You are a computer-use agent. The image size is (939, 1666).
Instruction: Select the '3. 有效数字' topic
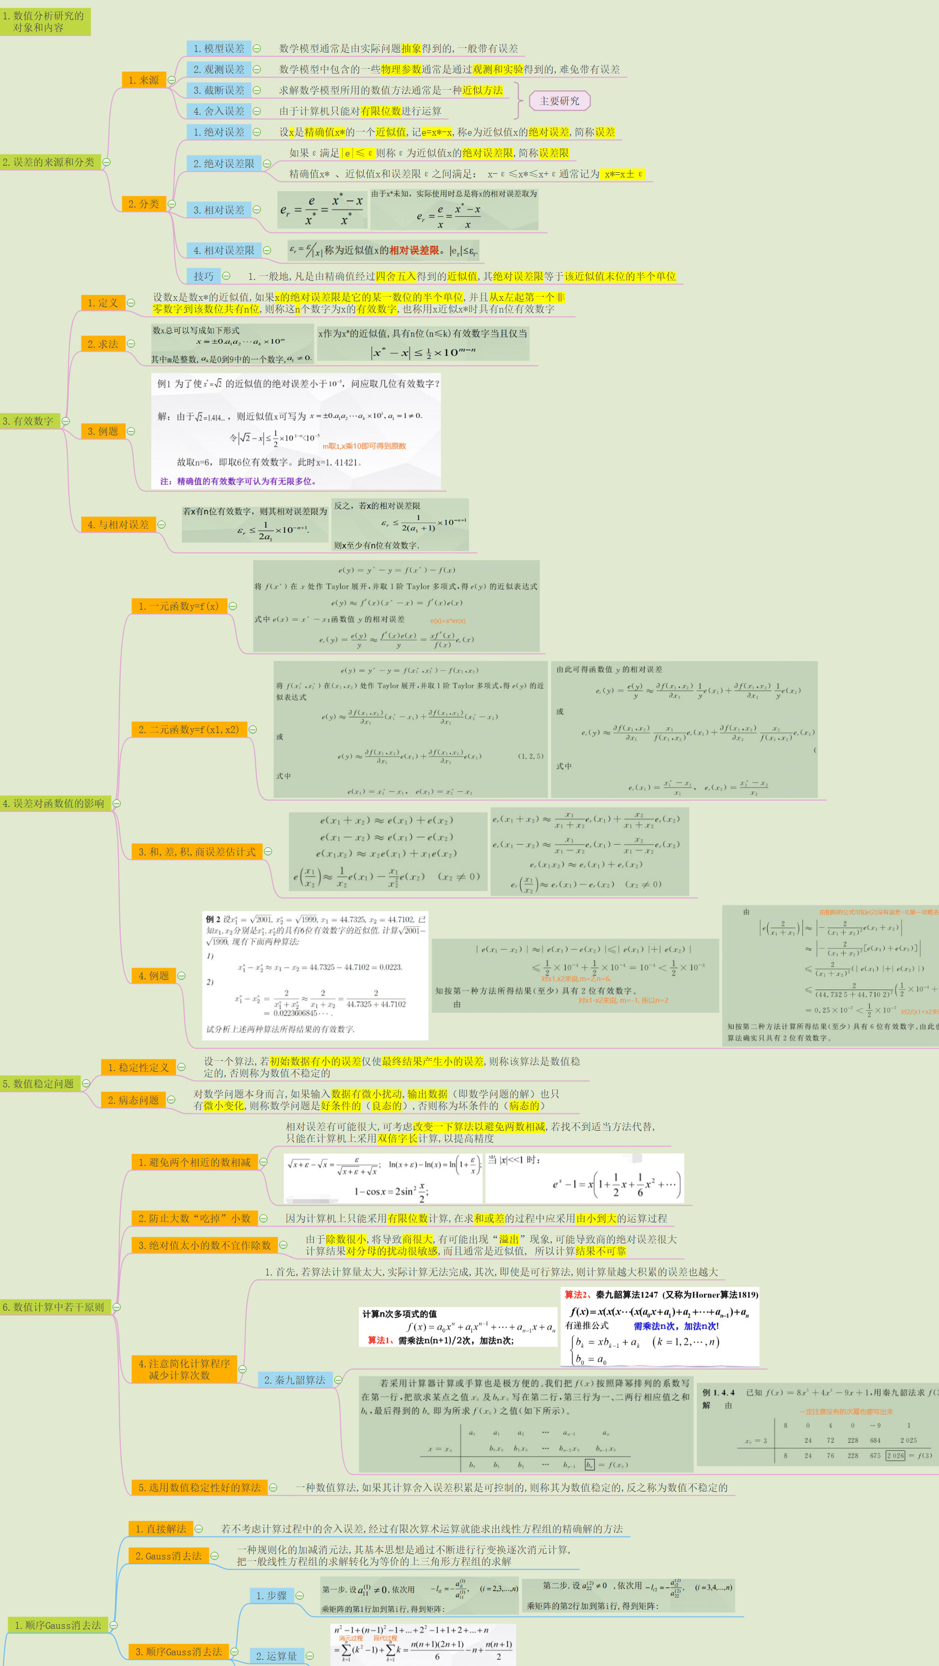point(30,421)
